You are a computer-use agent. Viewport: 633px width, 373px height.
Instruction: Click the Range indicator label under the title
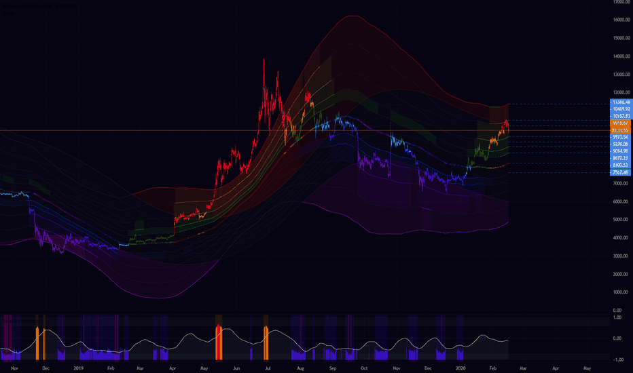(9, 13)
